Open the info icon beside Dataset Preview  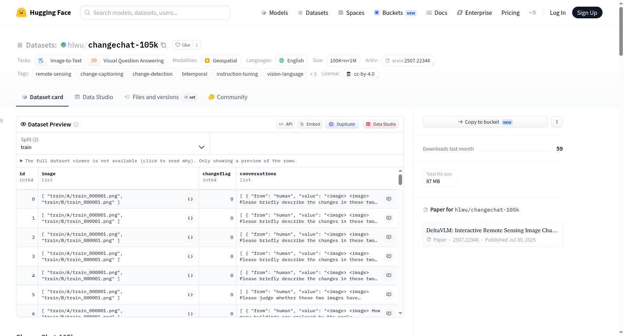point(76,124)
